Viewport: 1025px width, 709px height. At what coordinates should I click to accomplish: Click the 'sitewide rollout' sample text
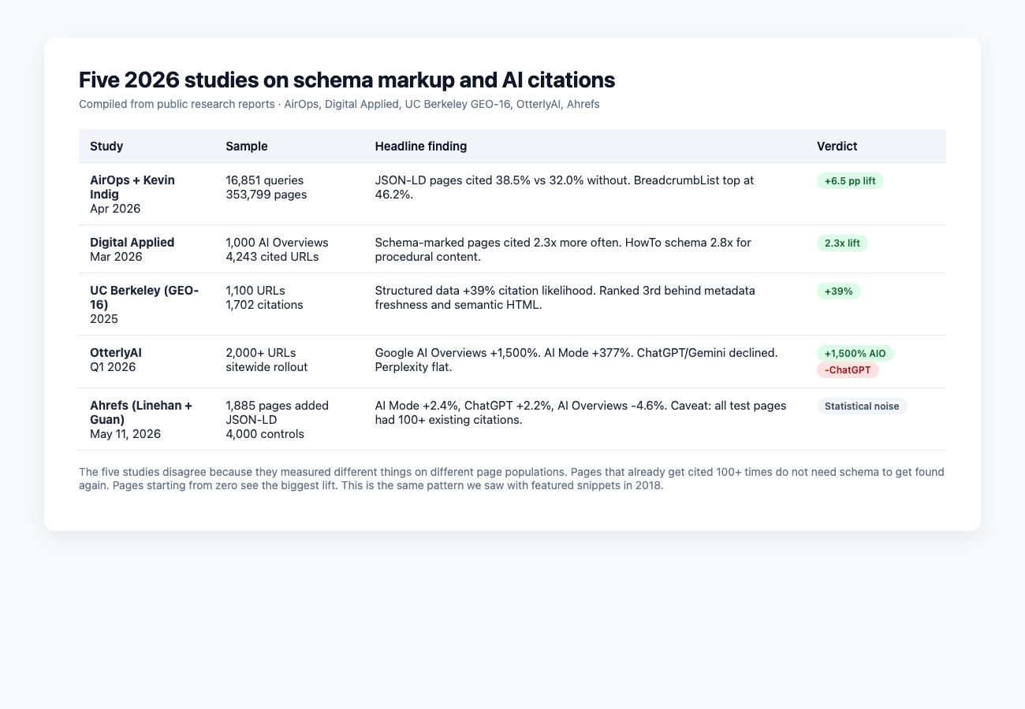(x=265, y=366)
